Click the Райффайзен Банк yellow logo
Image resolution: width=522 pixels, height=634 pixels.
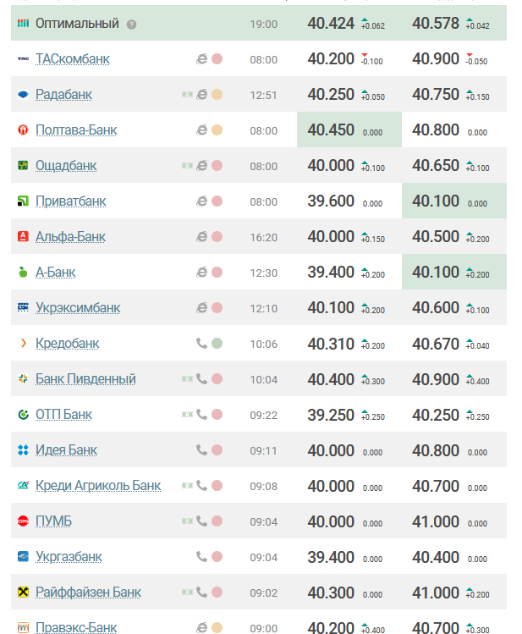pos(24,593)
